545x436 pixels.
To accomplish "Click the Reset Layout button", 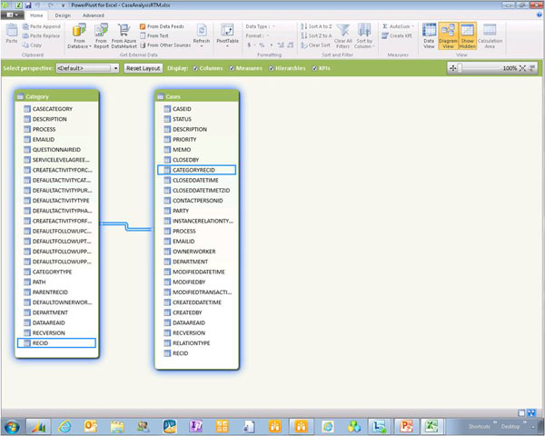I will pos(143,68).
